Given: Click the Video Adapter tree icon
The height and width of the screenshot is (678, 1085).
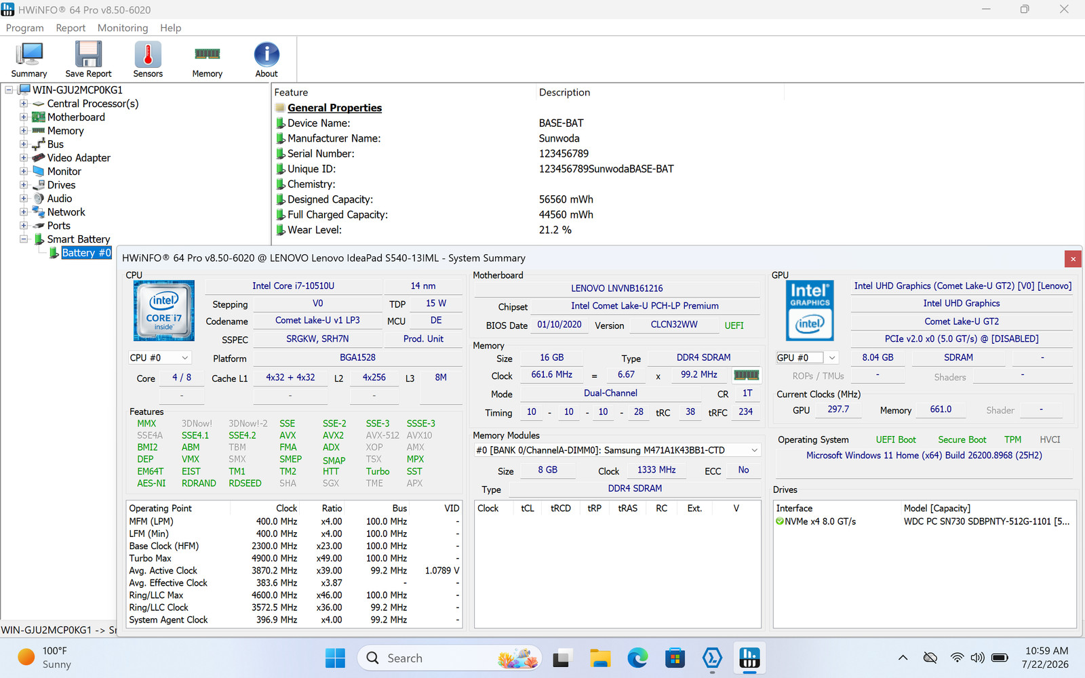Looking at the screenshot, I should (39, 158).
